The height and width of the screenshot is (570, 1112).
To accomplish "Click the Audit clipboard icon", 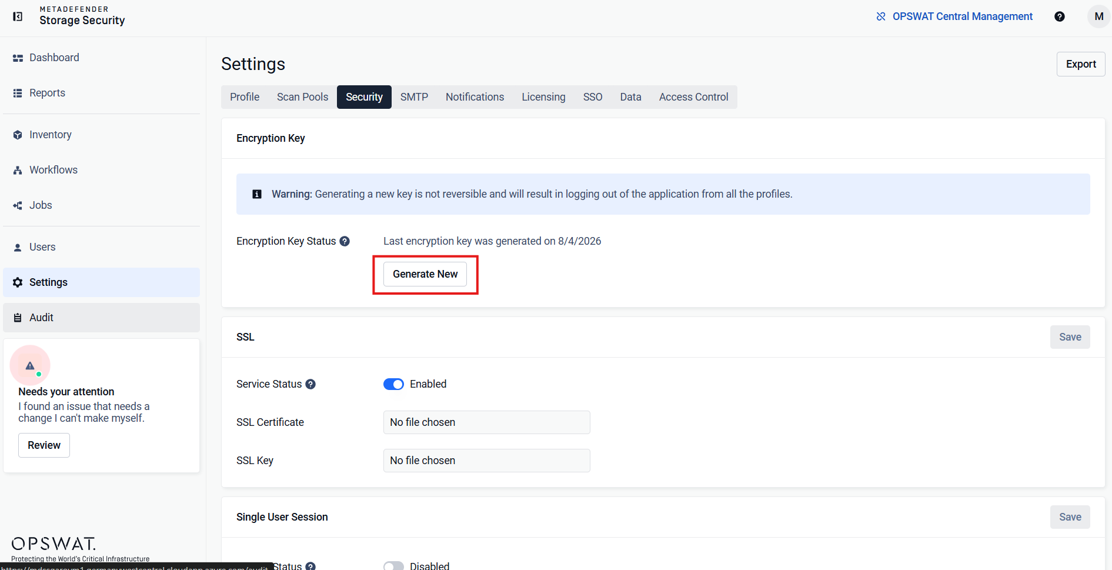I will click(x=18, y=318).
